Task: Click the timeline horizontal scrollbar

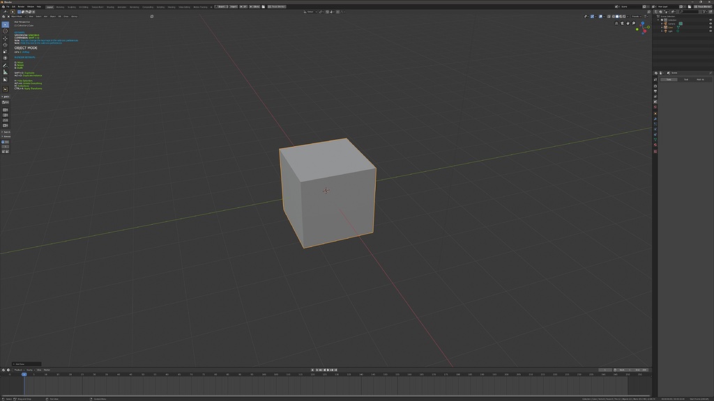Action: (326, 396)
